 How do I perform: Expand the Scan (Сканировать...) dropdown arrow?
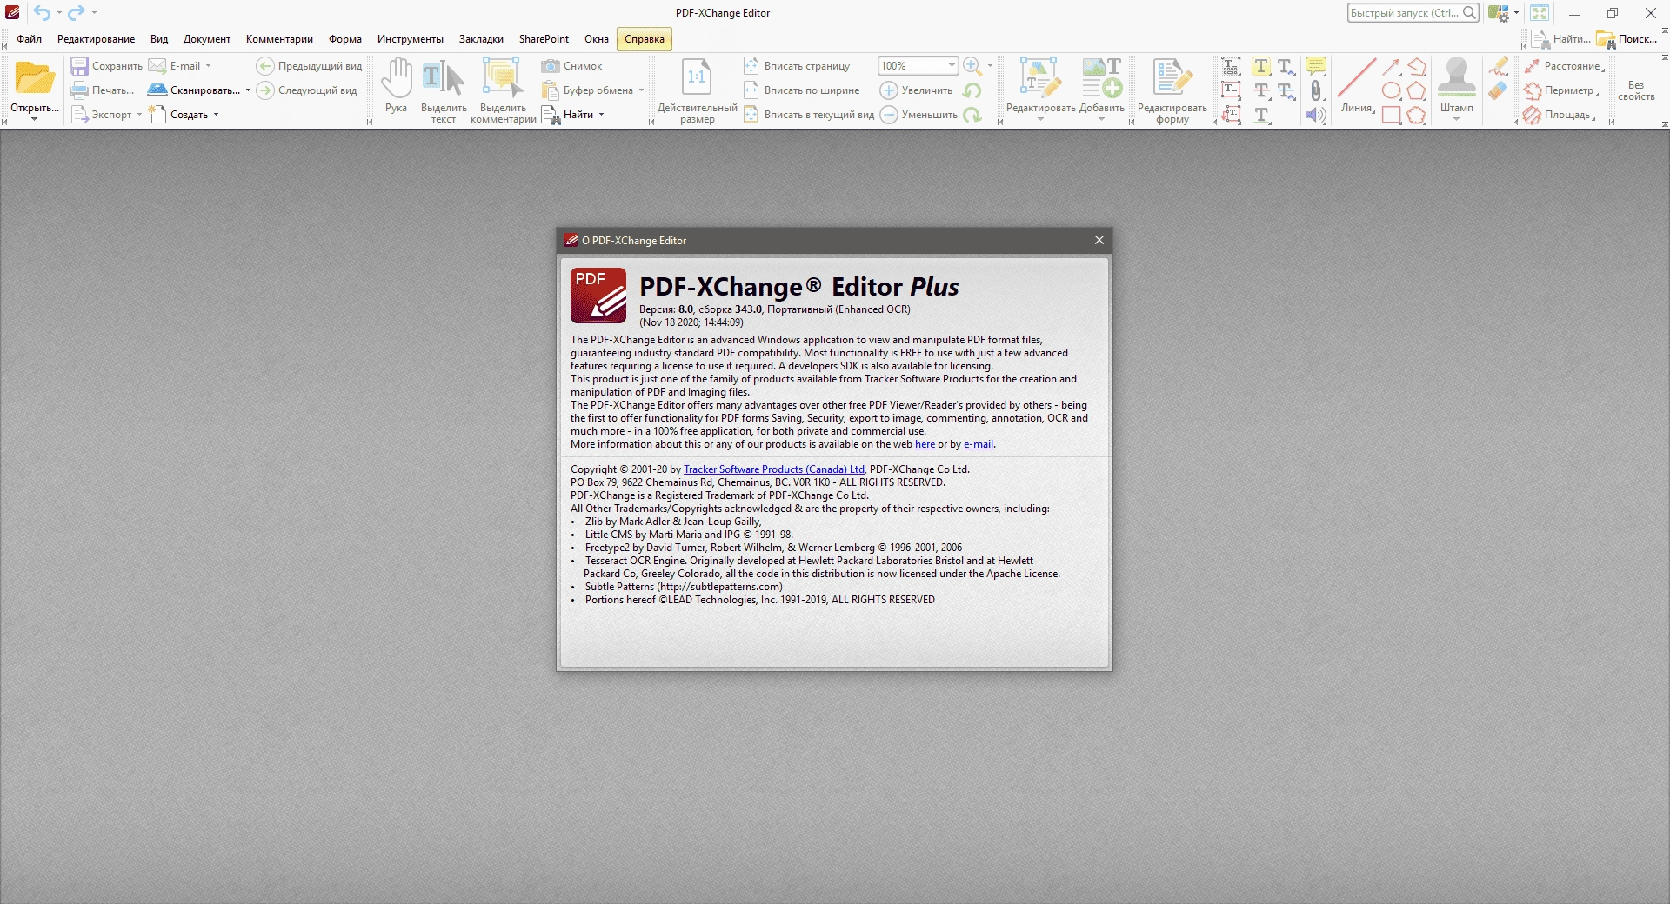(x=248, y=90)
